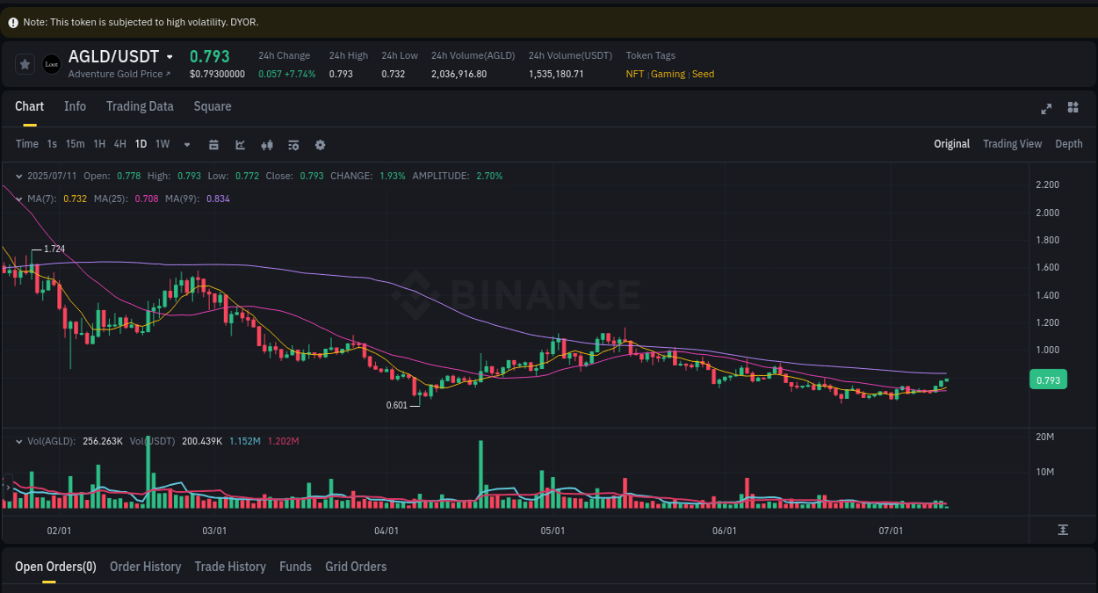This screenshot has width=1098, height=593.
Task: Switch to the Trading Data tab
Action: [x=140, y=106]
